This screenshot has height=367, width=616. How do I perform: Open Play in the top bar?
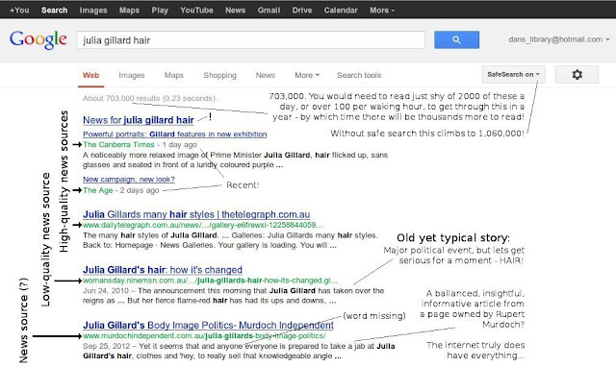pos(160,11)
